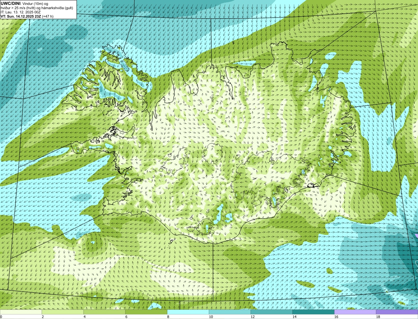Click the "4" label on the color scale
The width and height of the screenshot is (418, 319).
pyautogui.click(x=85, y=317)
